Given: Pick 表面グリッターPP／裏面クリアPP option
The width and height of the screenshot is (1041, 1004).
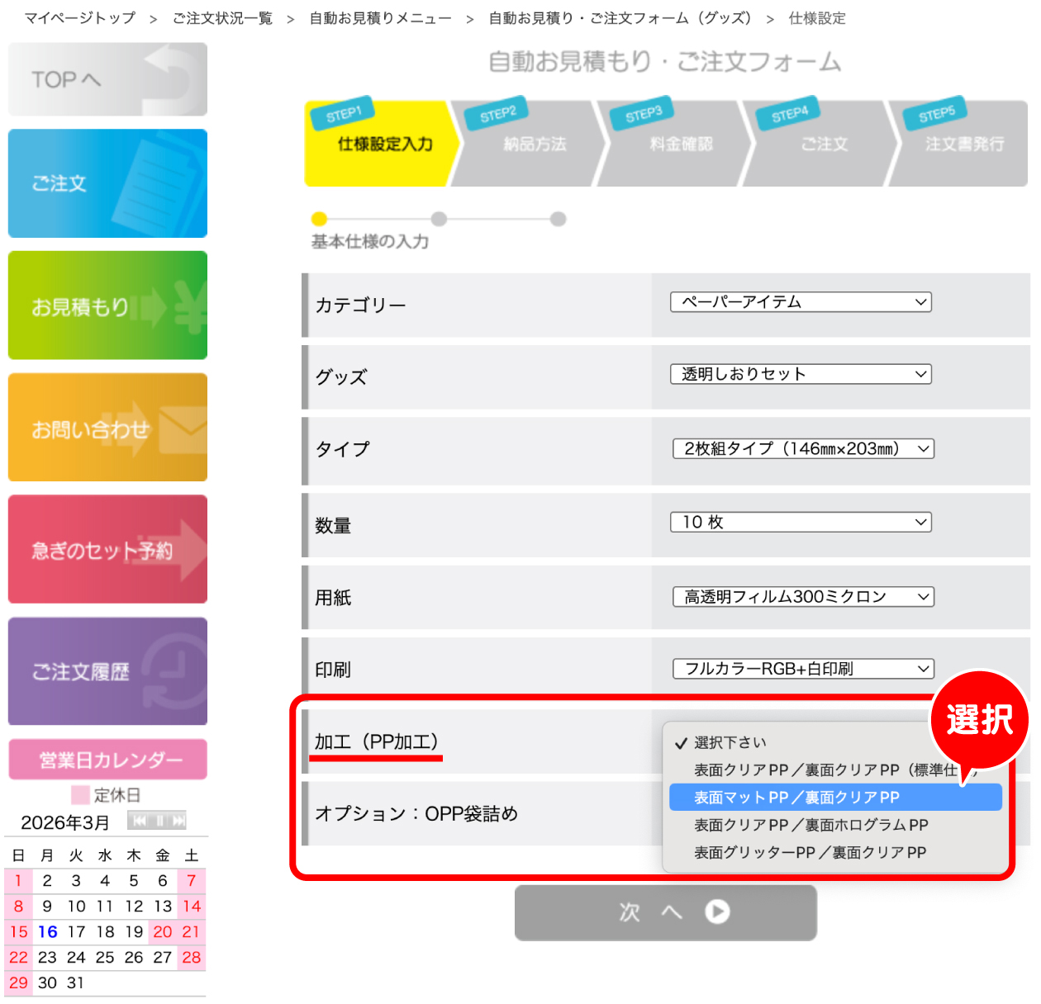Looking at the screenshot, I should click(810, 852).
